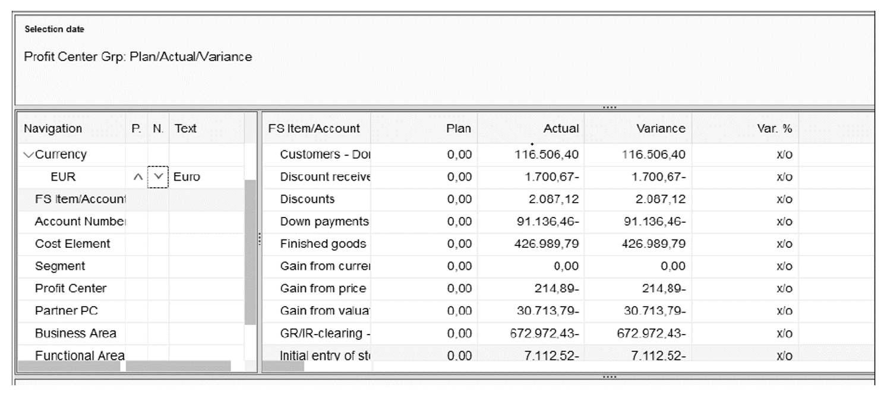The width and height of the screenshot is (887, 394).
Task: Select the Down payments row
Action: pos(324,222)
